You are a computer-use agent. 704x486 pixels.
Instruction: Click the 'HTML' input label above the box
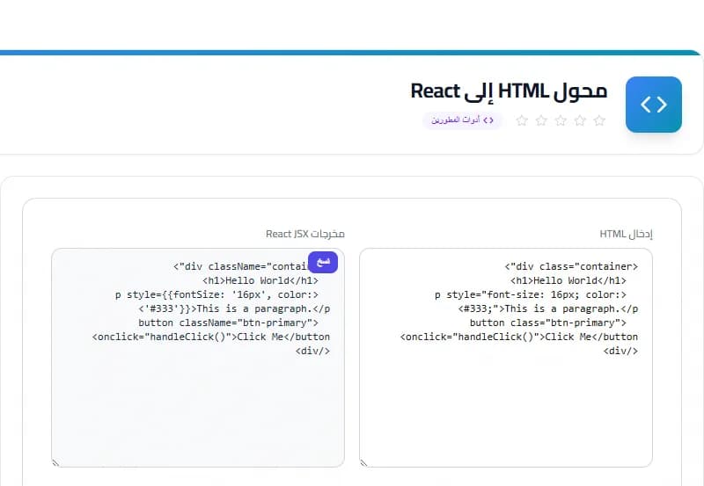[626, 234]
